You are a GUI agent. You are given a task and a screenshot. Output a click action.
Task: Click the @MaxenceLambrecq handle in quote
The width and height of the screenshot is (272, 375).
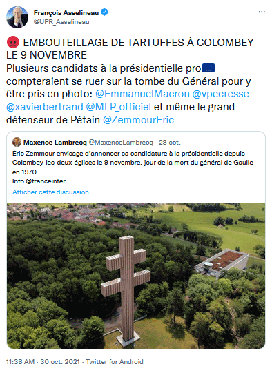(x=121, y=143)
